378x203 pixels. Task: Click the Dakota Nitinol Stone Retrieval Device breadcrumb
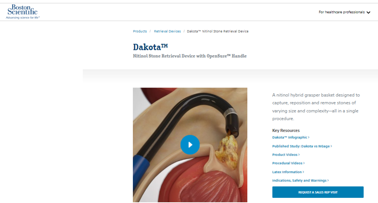pos(218,31)
